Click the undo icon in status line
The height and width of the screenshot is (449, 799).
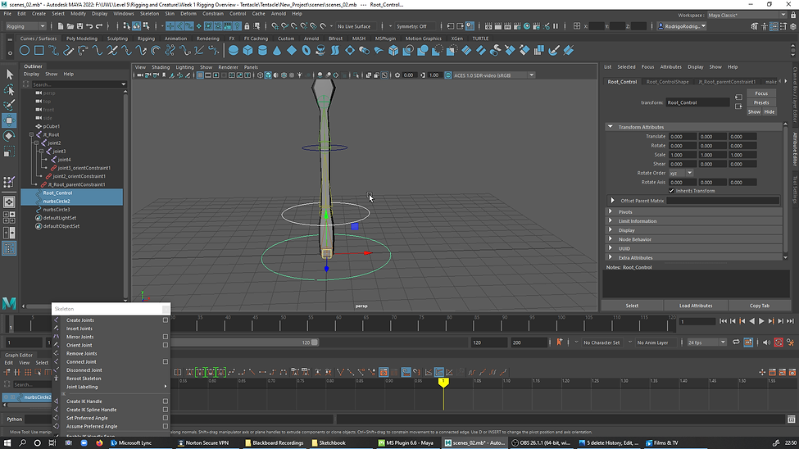(89, 26)
